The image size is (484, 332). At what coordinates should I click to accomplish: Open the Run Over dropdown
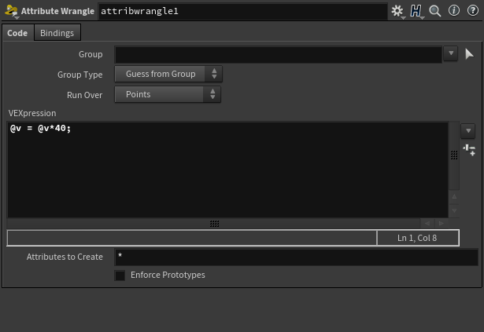click(168, 94)
